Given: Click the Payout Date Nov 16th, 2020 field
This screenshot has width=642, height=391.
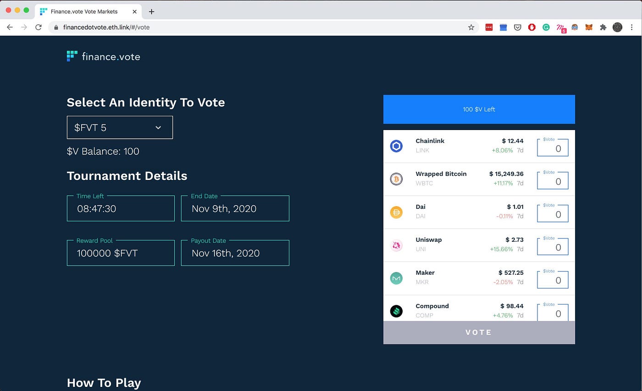Looking at the screenshot, I should click(x=235, y=253).
